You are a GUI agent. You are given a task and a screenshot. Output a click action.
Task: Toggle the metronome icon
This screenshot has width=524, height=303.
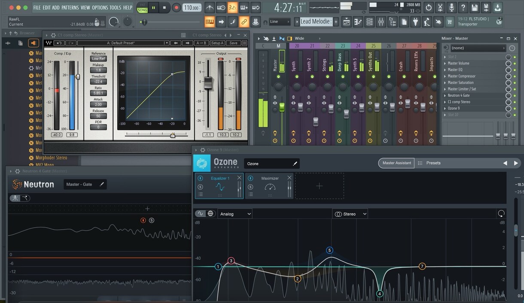tap(210, 7)
